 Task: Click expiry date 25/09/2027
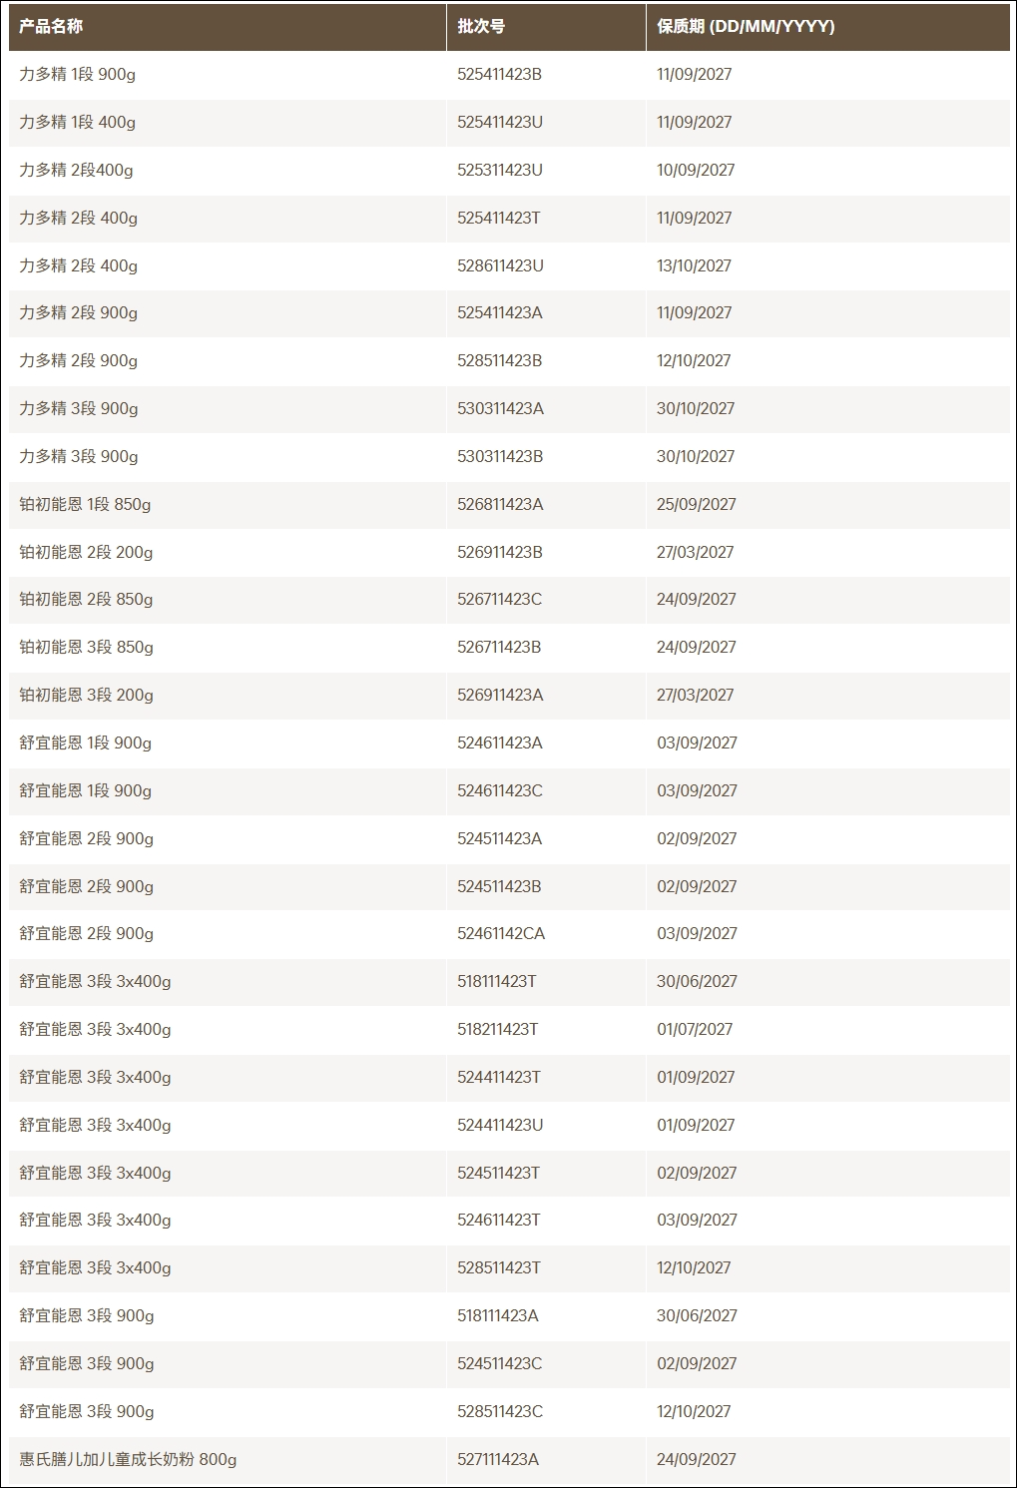tap(696, 504)
